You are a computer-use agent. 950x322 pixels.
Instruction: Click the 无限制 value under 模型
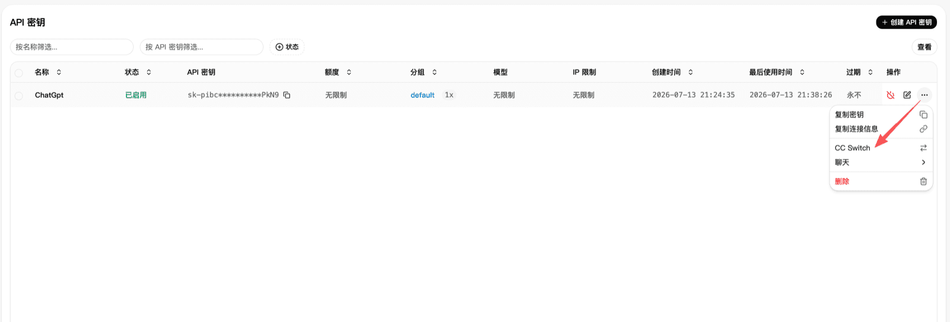point(503,95)
